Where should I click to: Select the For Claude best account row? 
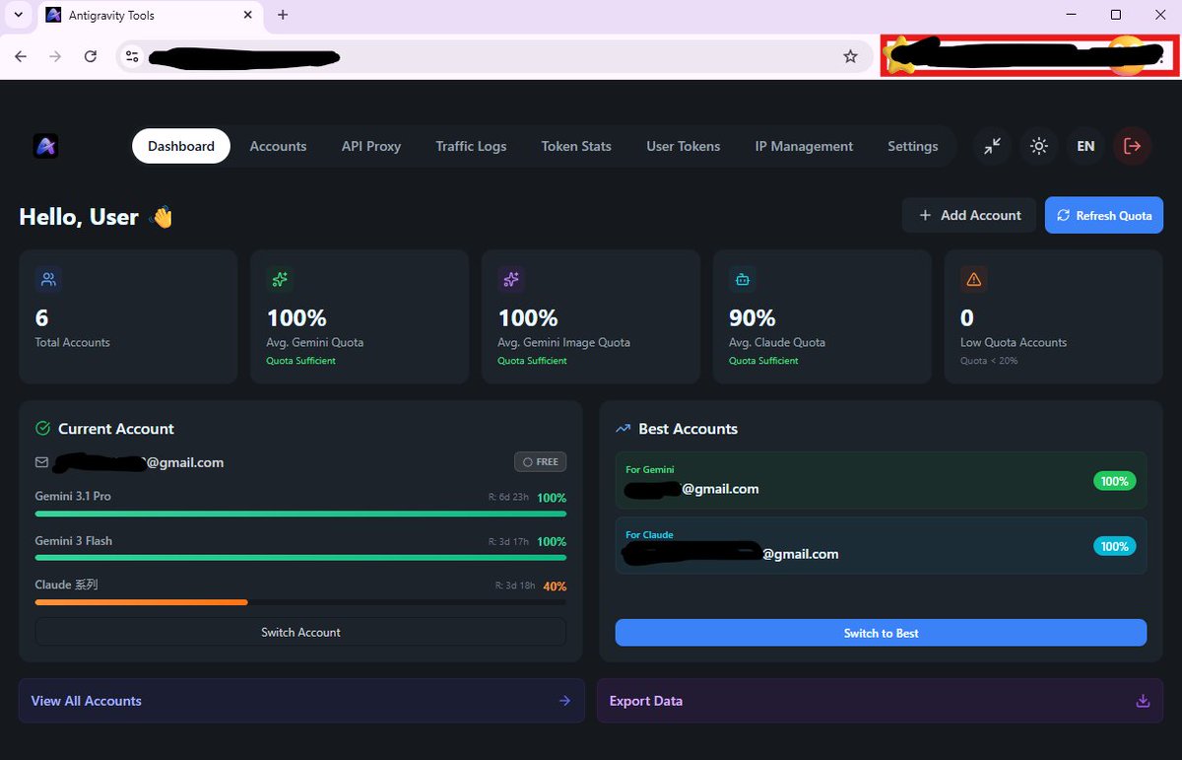[881, 545]
